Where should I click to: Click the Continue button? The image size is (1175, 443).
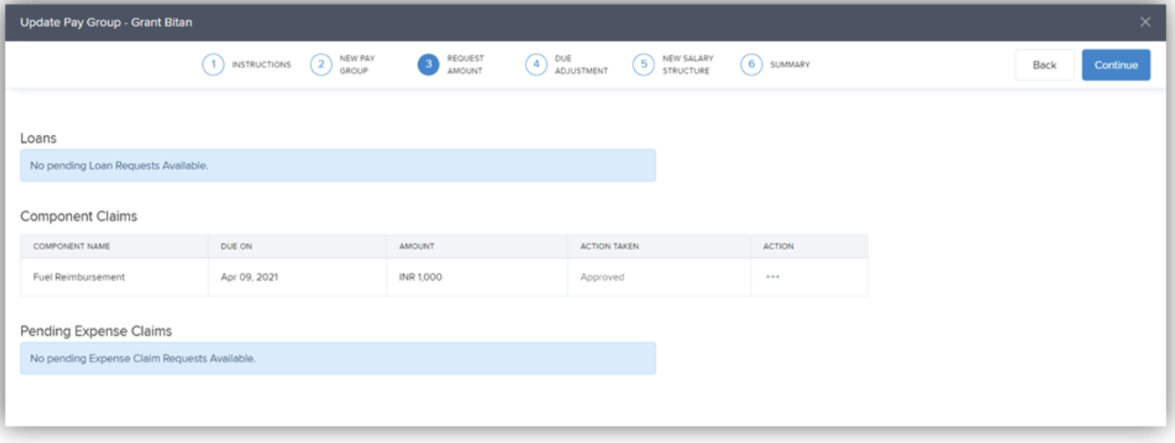1116,65
